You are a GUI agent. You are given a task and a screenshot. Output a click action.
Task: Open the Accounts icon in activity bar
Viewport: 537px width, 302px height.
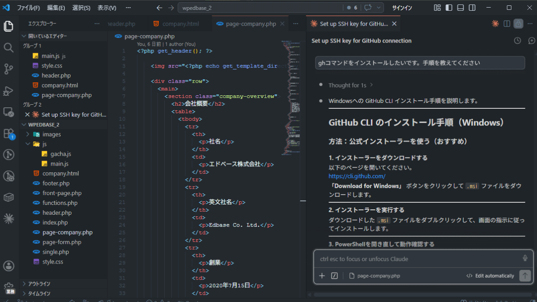pyautogui.click(x=9, y=266)
